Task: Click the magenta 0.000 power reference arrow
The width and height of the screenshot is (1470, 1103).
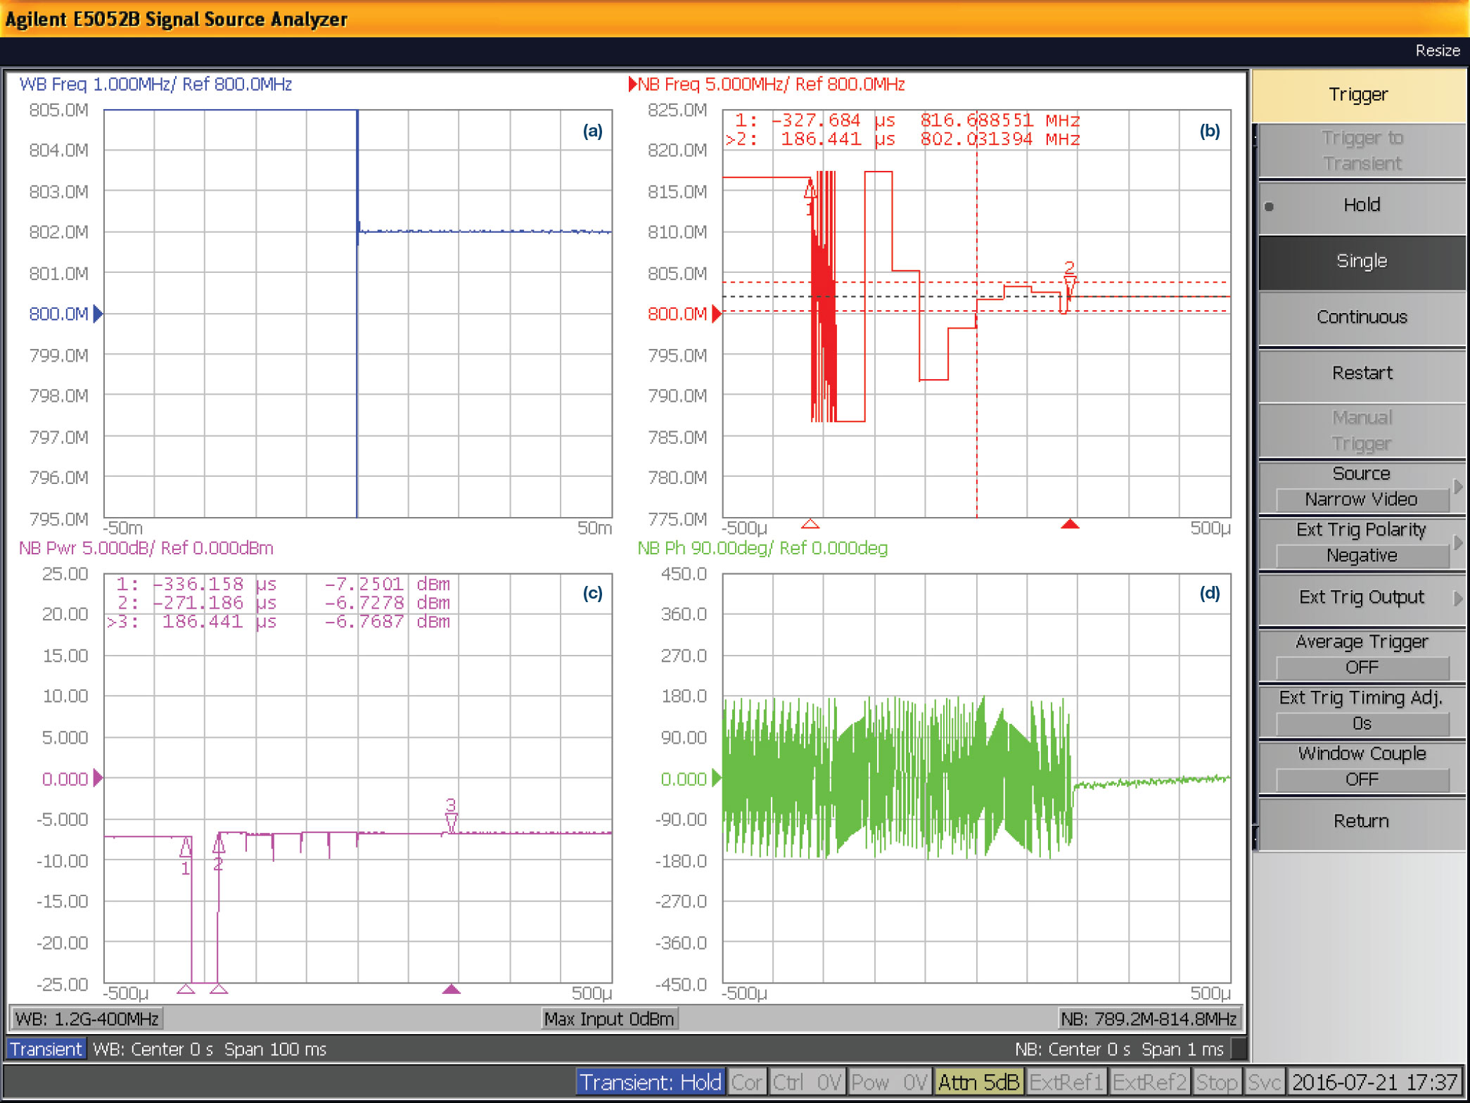Action: tap(98, 778)
